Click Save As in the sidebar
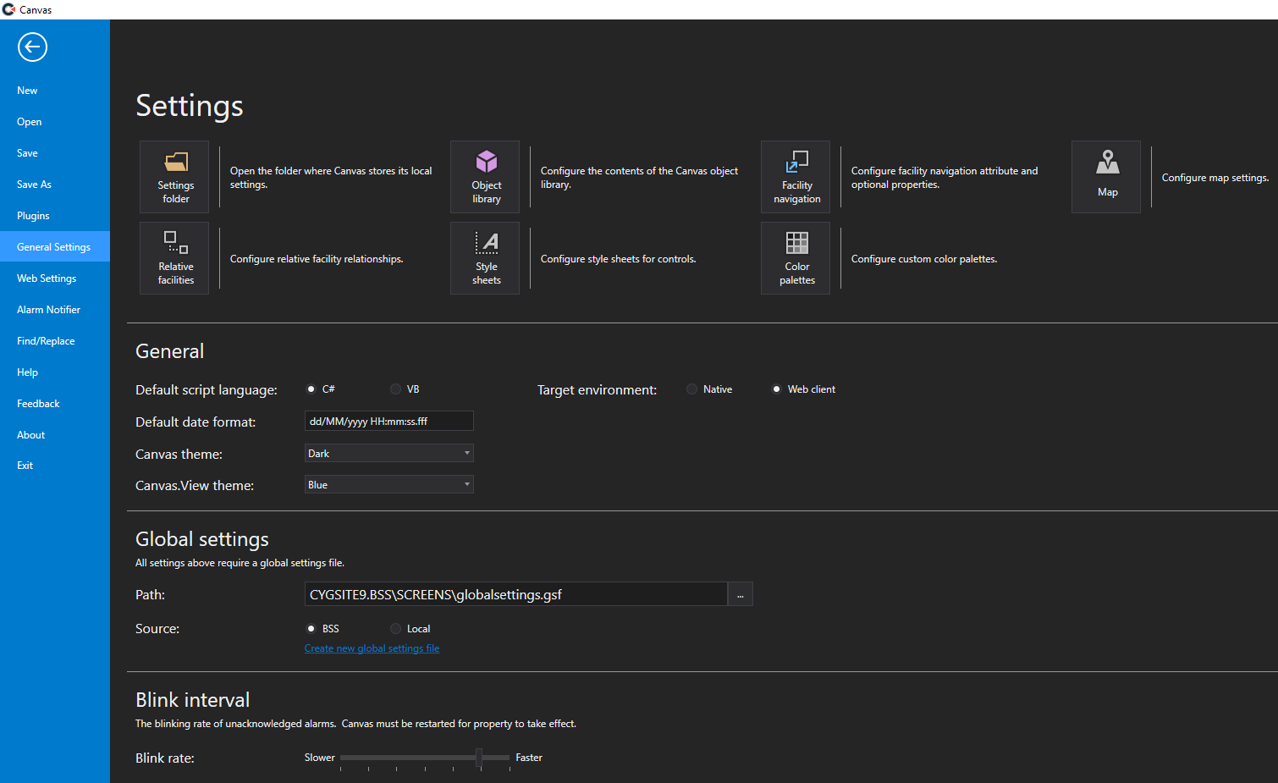 click(55, 185)
